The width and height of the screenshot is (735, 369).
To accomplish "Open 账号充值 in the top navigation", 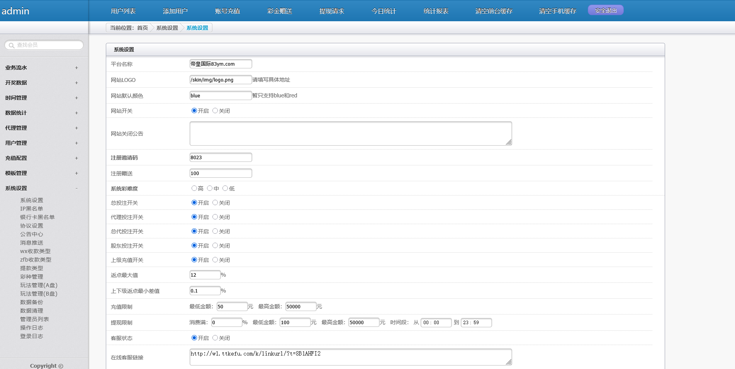I will 227,11.
